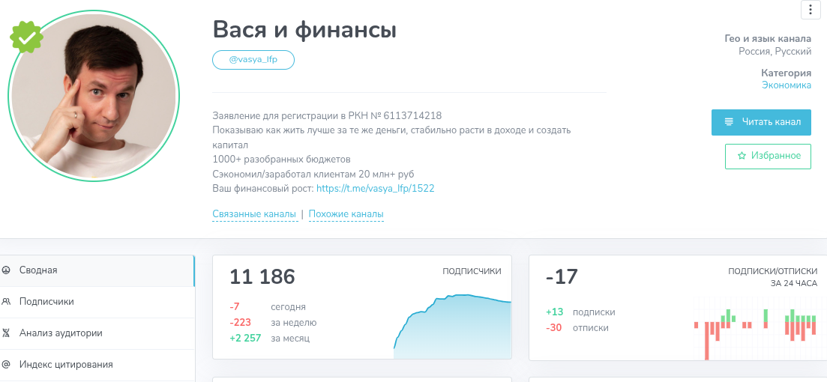Click the ЗА 24 ЧАСА label
Screen dimensions: 827x382
(x=794, y=283)
